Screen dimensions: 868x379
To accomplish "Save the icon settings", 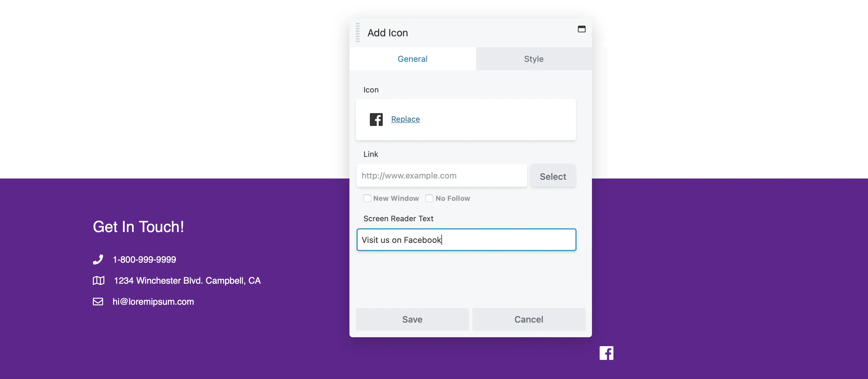I will click(x=412, y=319).
